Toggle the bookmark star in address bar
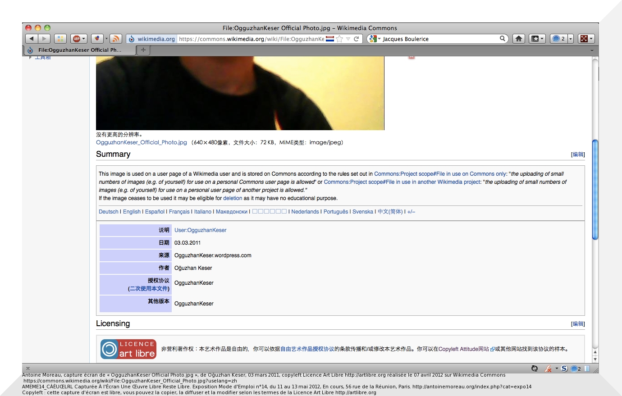Image resolution: width=622 pixels, height=396 pixels. [x=340, y=39]
